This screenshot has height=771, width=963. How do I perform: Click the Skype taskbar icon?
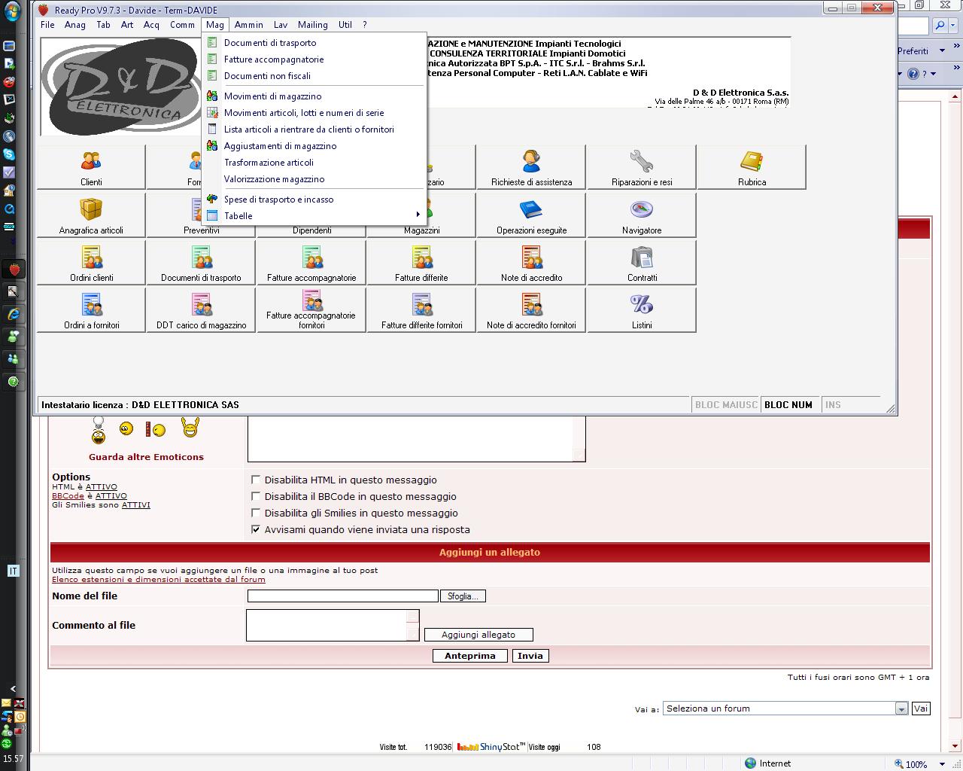coord(9,154)
